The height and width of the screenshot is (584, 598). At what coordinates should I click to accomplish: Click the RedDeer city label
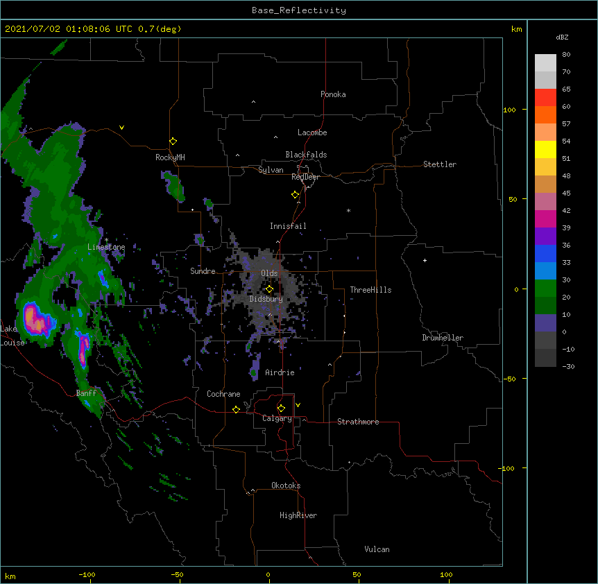(305, 177)
